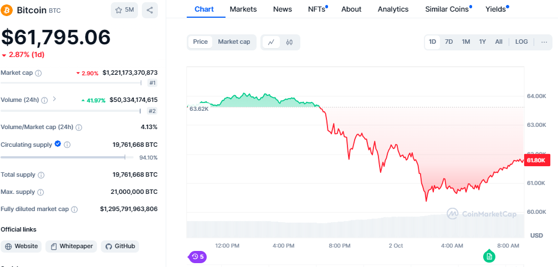Image resolution: width=558 pixels, height=267 pixels.
Task: Switch to line chart view icon
Action: point(271,42)
